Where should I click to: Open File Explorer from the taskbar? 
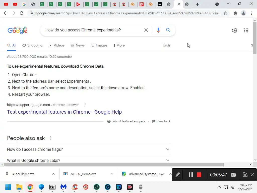(x=19, y=187)
